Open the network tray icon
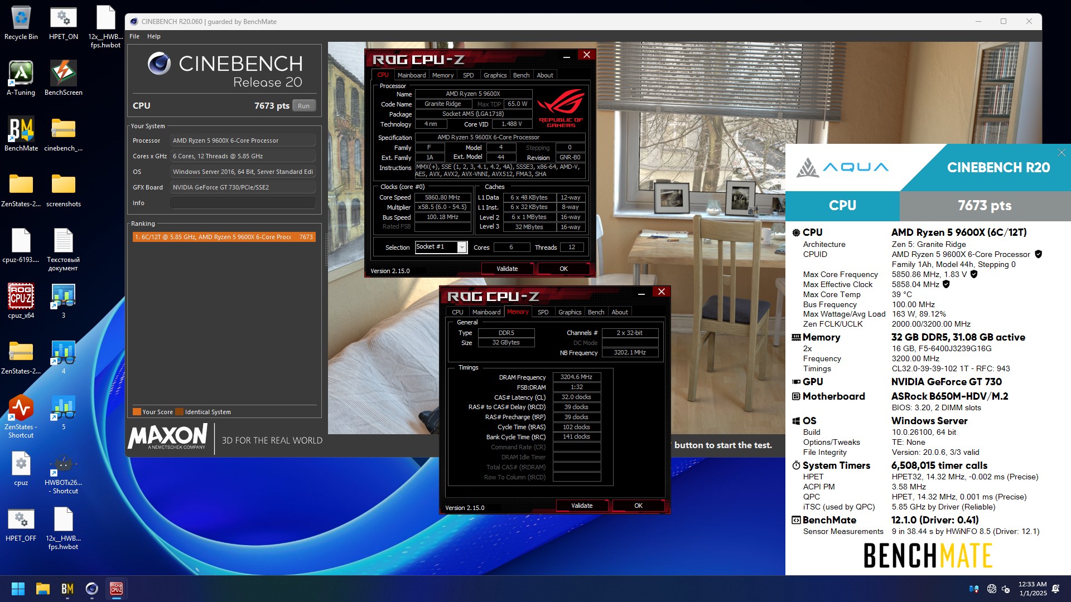The width and height of the screenshot is (1071, 602). point(991,589)
